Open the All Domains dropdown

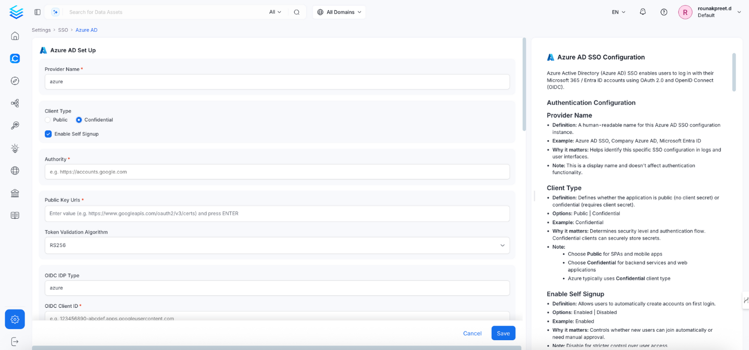(x=339, y=12)
